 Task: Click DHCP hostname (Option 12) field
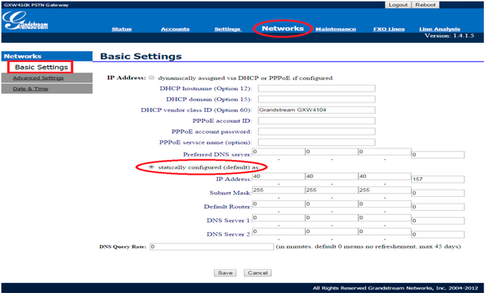tap(316, 89)
